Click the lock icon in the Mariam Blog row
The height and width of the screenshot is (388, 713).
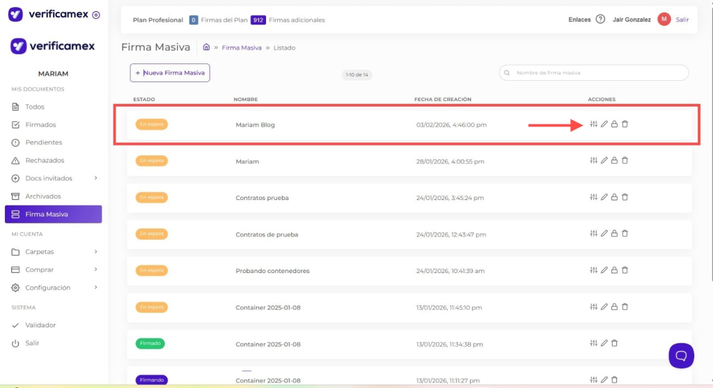[x=614, y=124]
